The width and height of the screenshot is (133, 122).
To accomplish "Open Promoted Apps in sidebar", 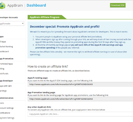I will (x=6, y=64).
